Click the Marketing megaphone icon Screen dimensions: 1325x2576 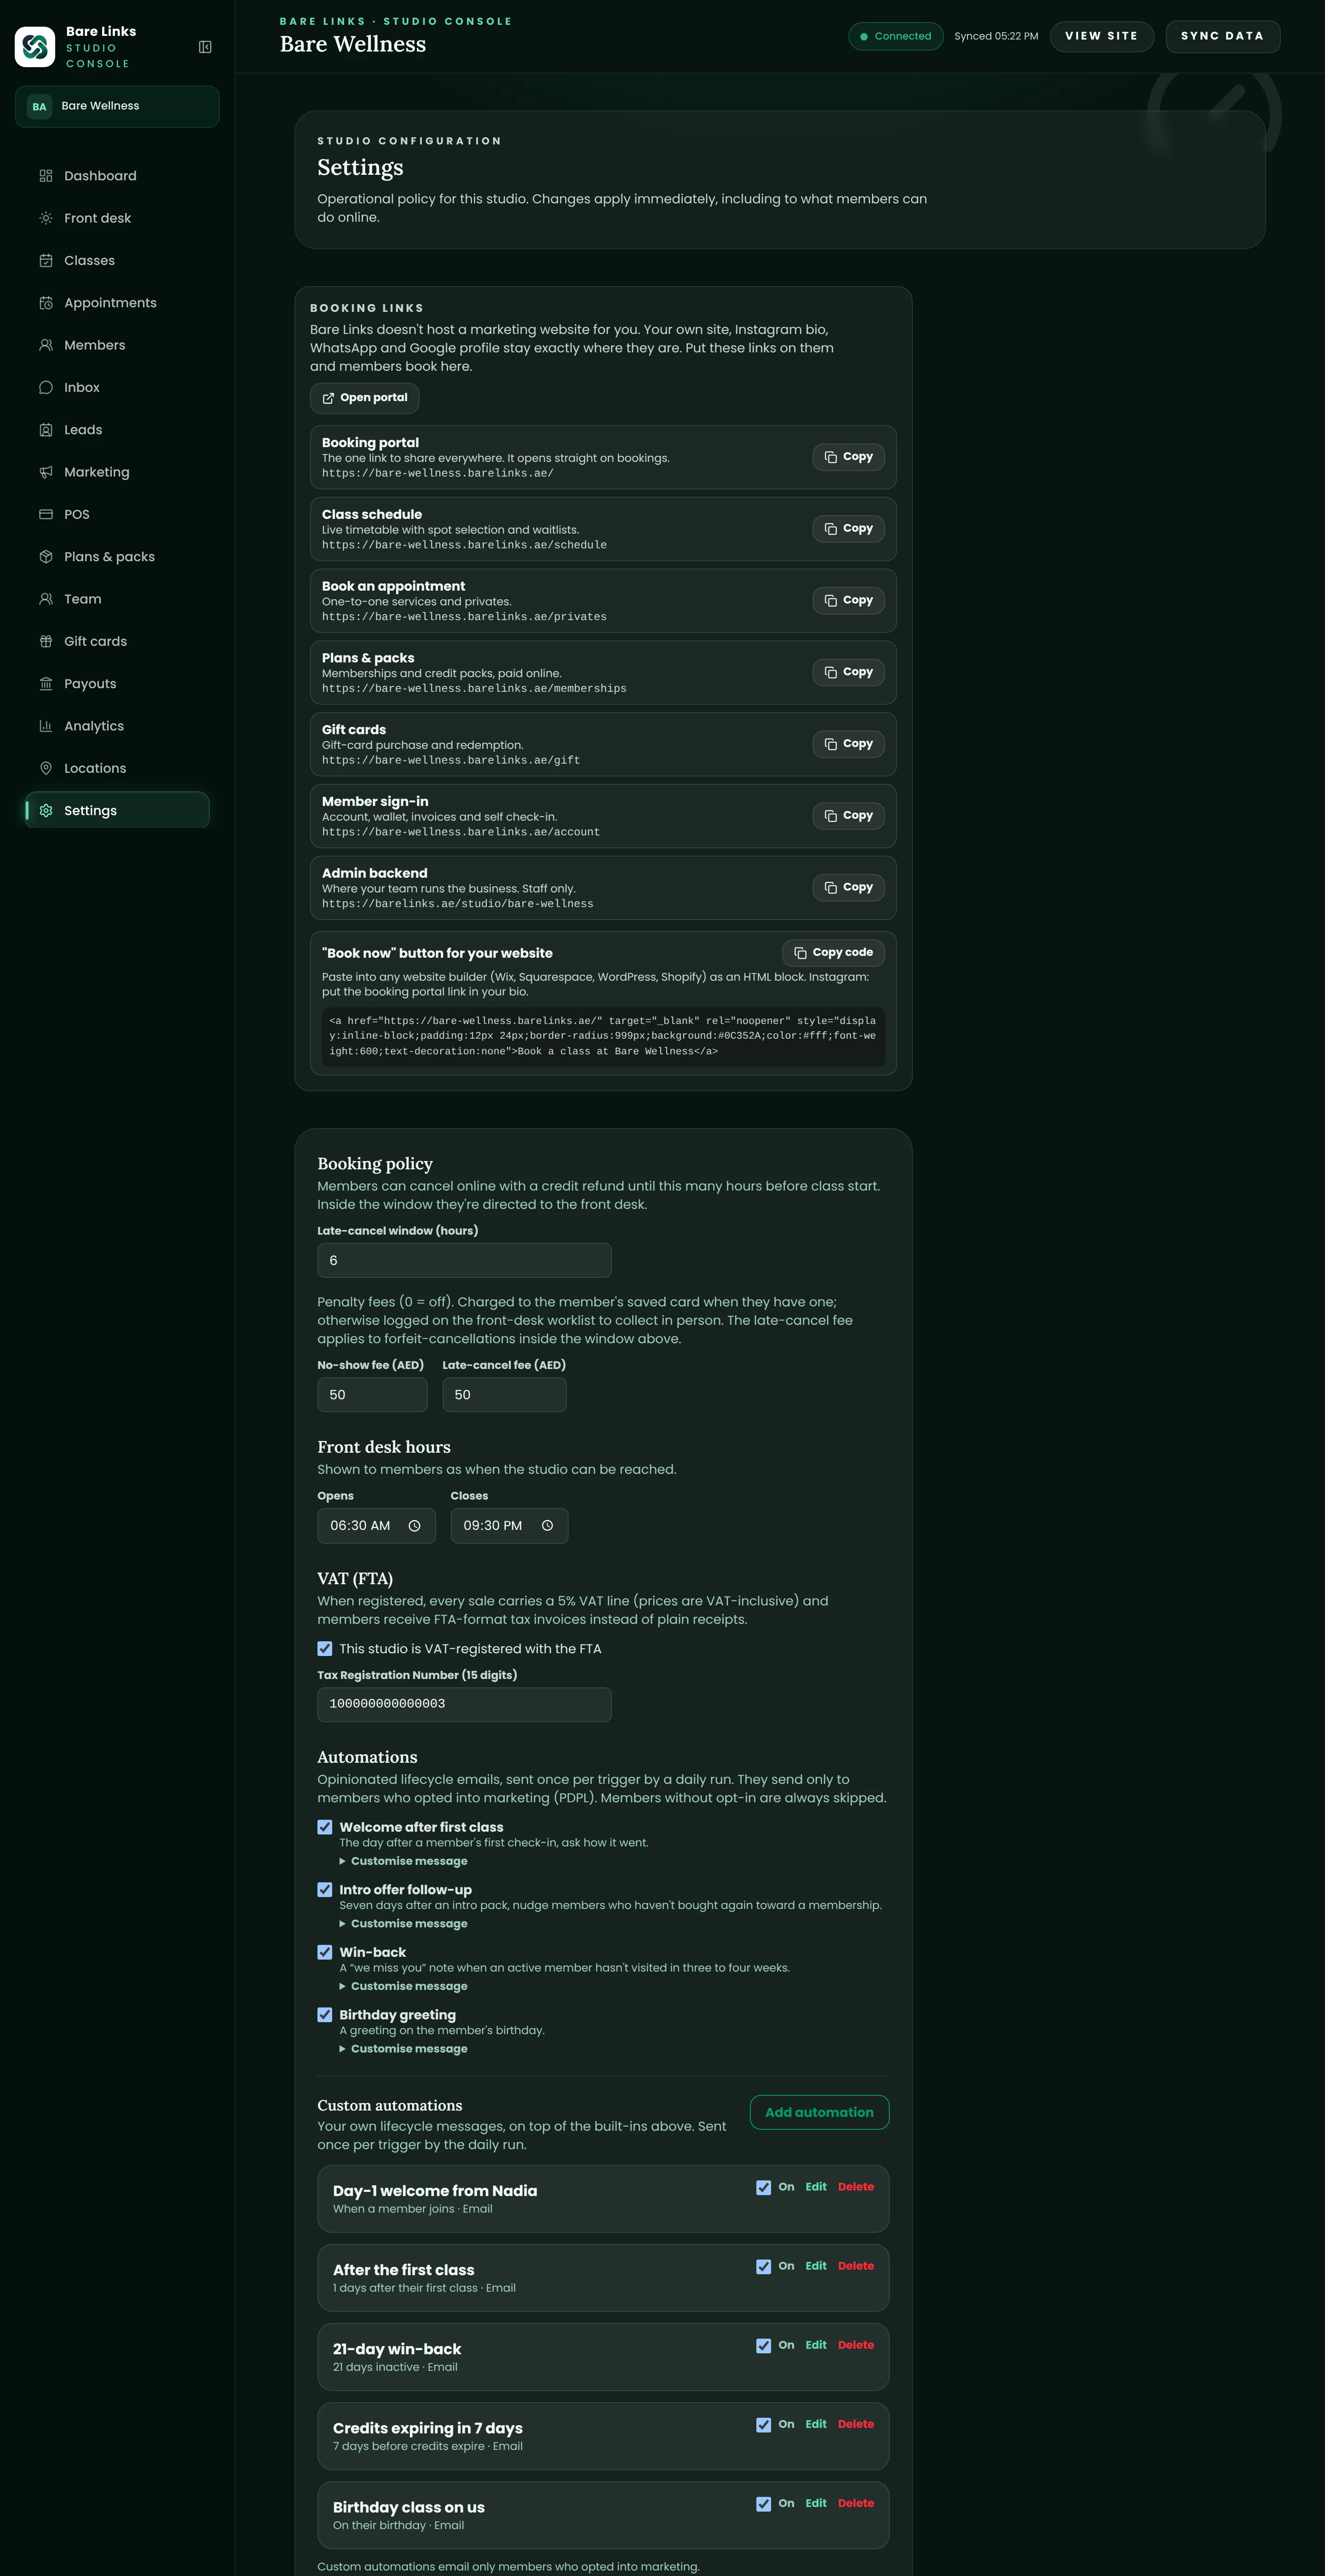pyautogui.click(x=46, y=472)
